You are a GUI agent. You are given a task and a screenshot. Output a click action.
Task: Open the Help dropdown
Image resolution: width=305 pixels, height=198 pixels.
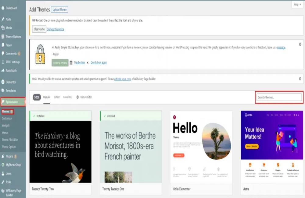(x=297, y=4)
